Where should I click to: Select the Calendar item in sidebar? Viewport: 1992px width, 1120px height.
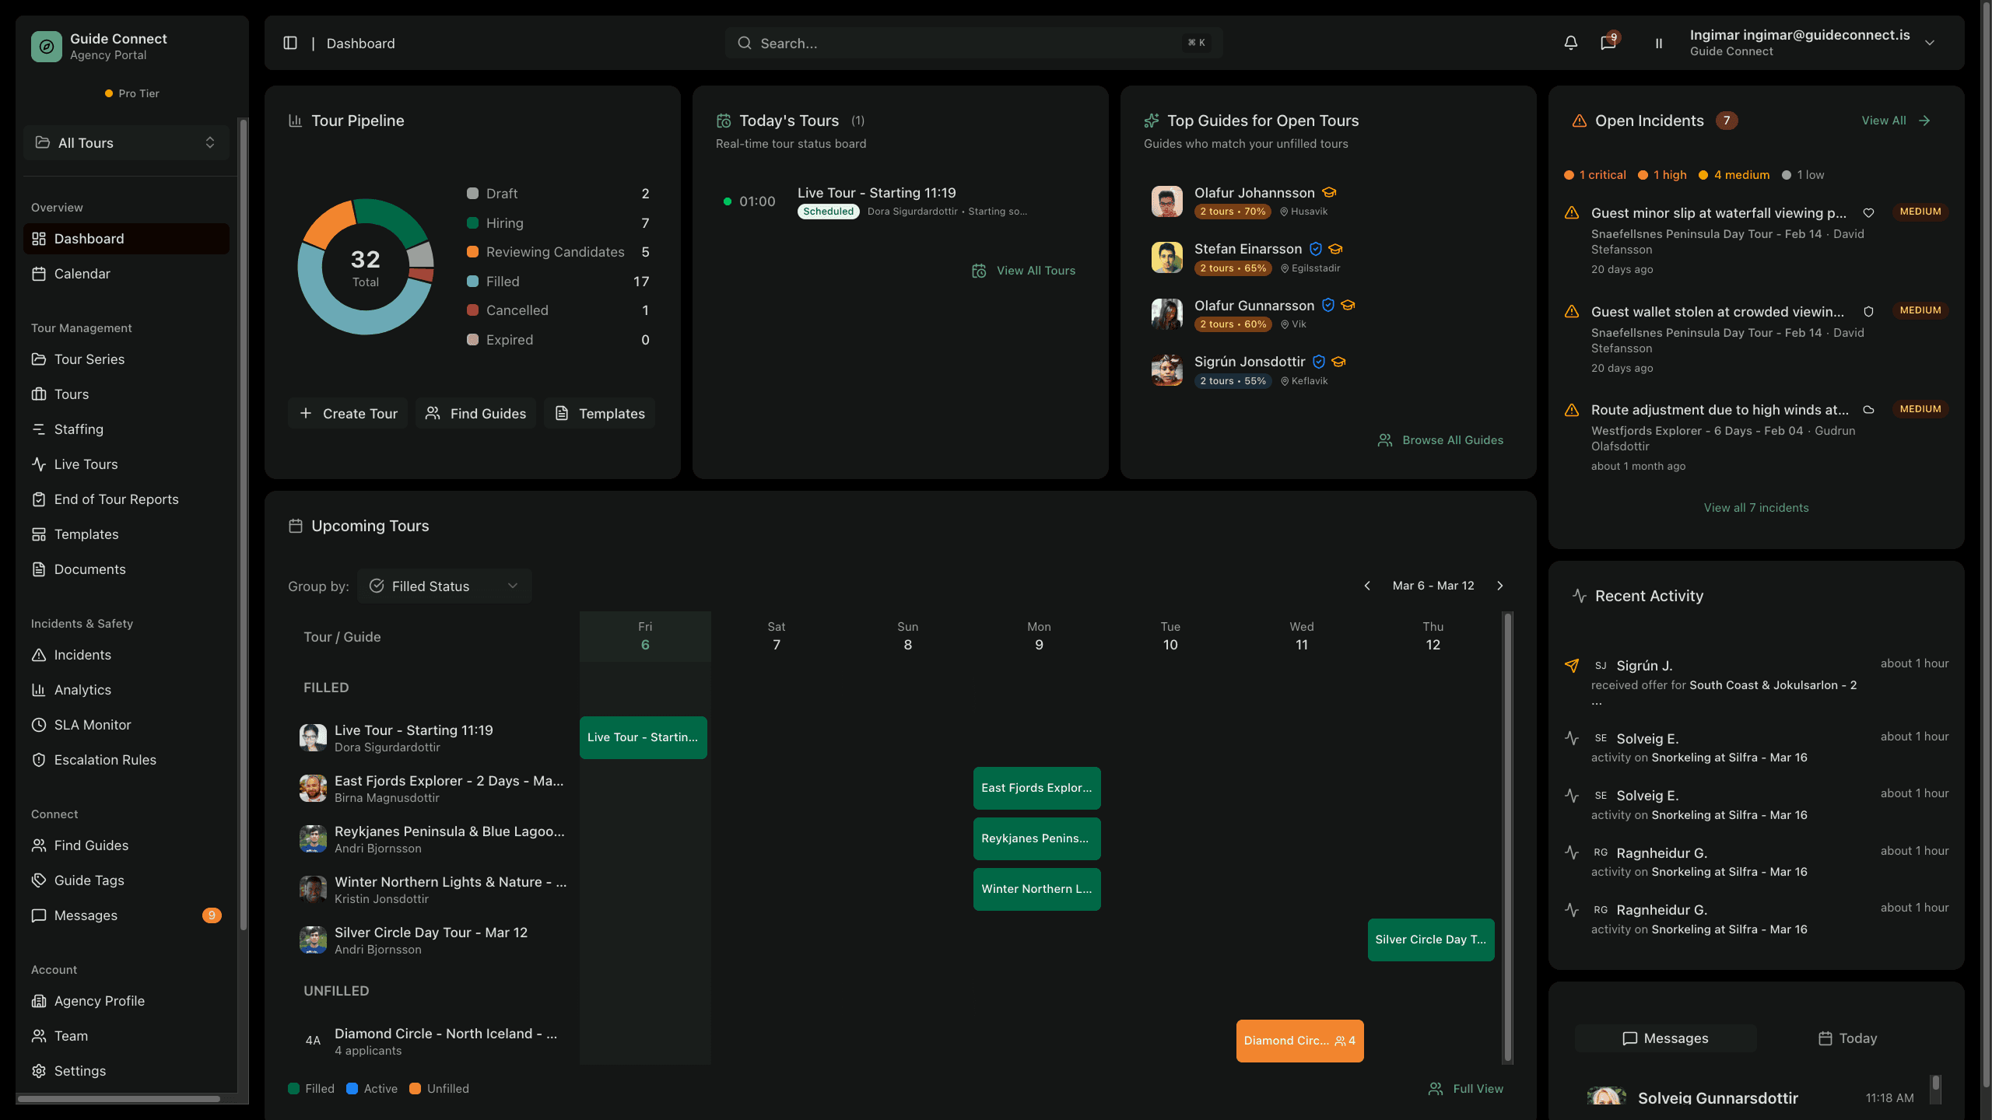(82, 273)
